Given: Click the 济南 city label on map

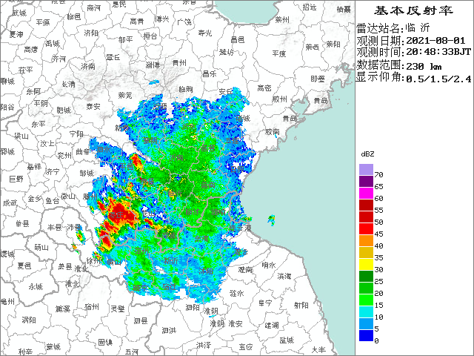Looking at the screenshot, I should [x=87, y=66].
